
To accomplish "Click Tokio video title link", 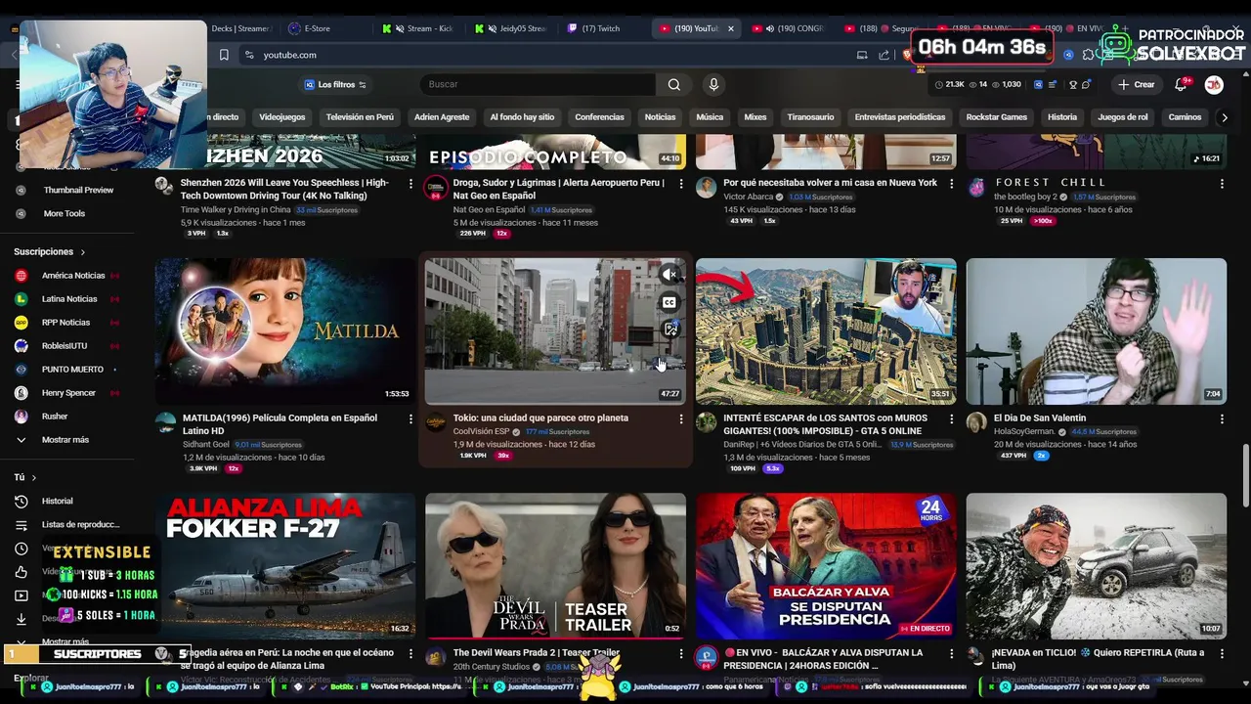I will (540, 418).
